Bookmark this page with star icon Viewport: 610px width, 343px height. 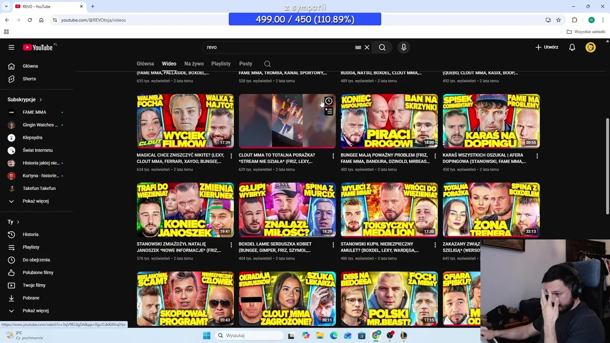[x=559, y=20]
